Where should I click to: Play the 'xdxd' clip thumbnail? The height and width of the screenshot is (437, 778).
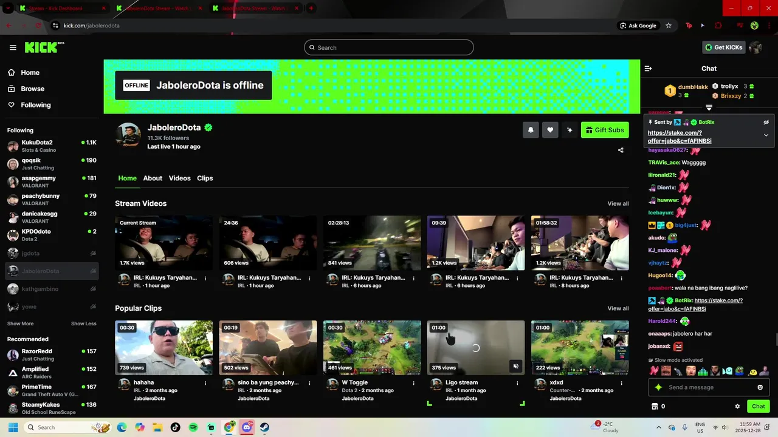tap(580, 348)
